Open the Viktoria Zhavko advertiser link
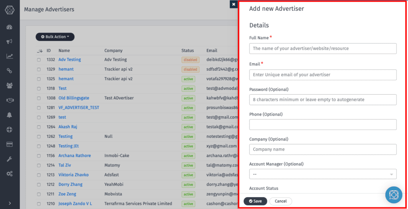This screenshot has height=209, width=408. (73, 175)
